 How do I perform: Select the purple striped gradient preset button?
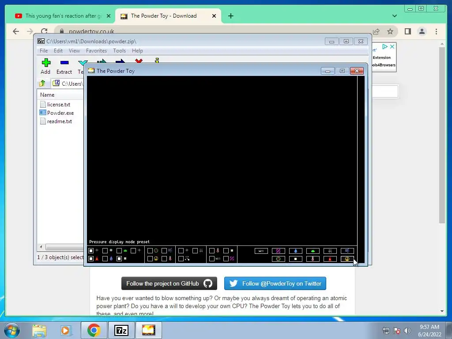tap(279, 251)
